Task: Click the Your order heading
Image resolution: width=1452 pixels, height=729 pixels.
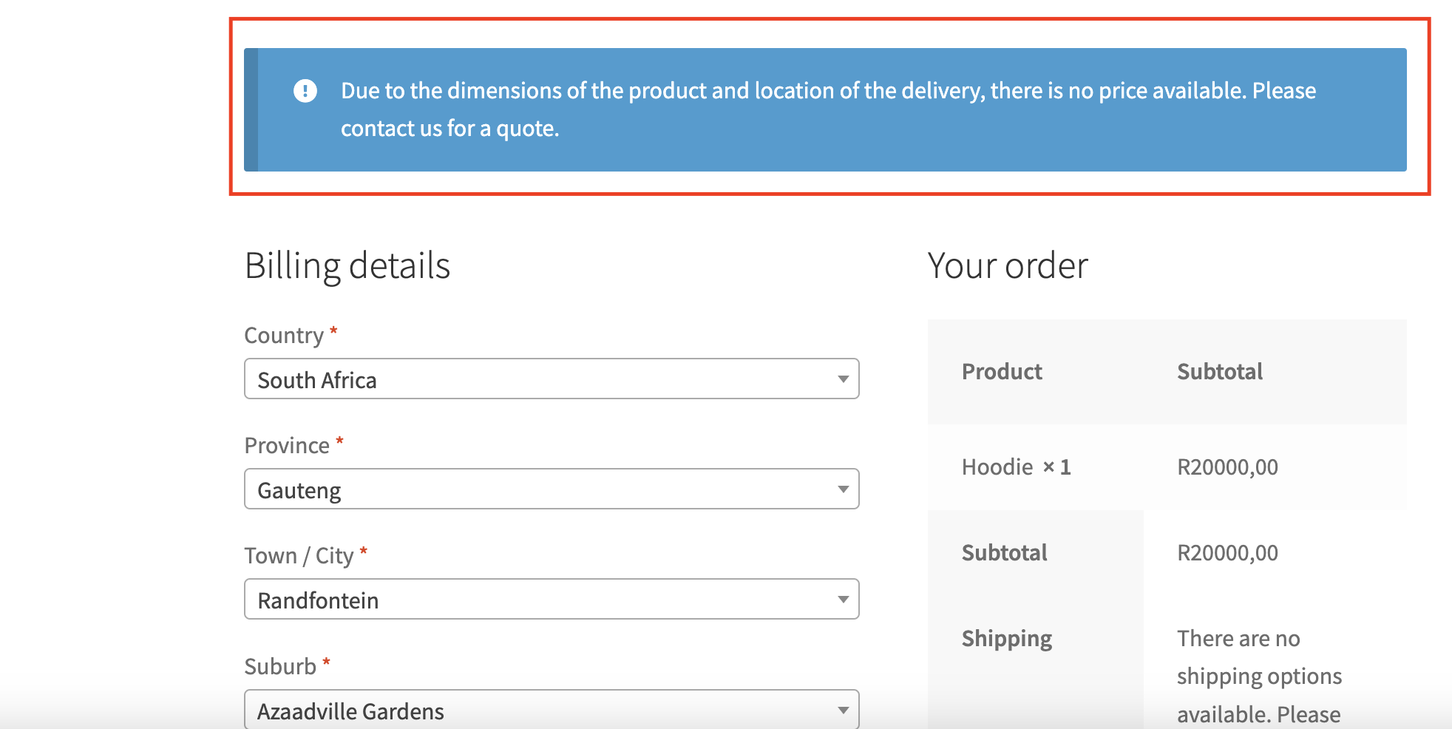Action: coord(1008,265)
